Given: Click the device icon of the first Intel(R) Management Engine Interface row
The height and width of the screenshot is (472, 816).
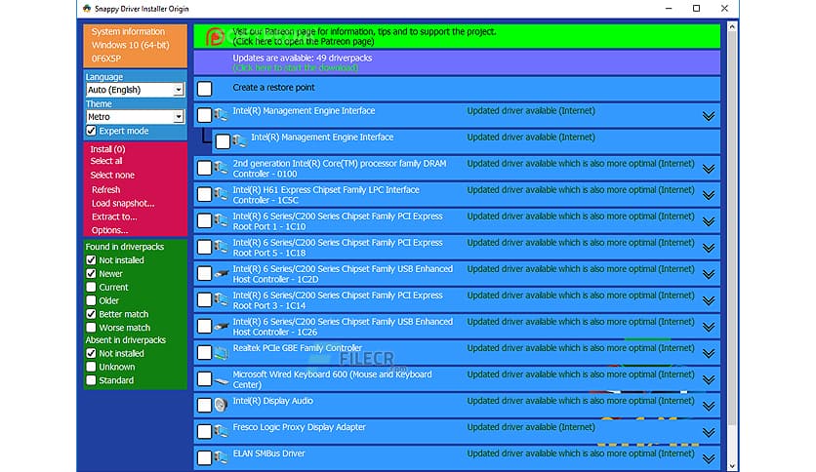Looking at the screenshot, I should (221, 115).
